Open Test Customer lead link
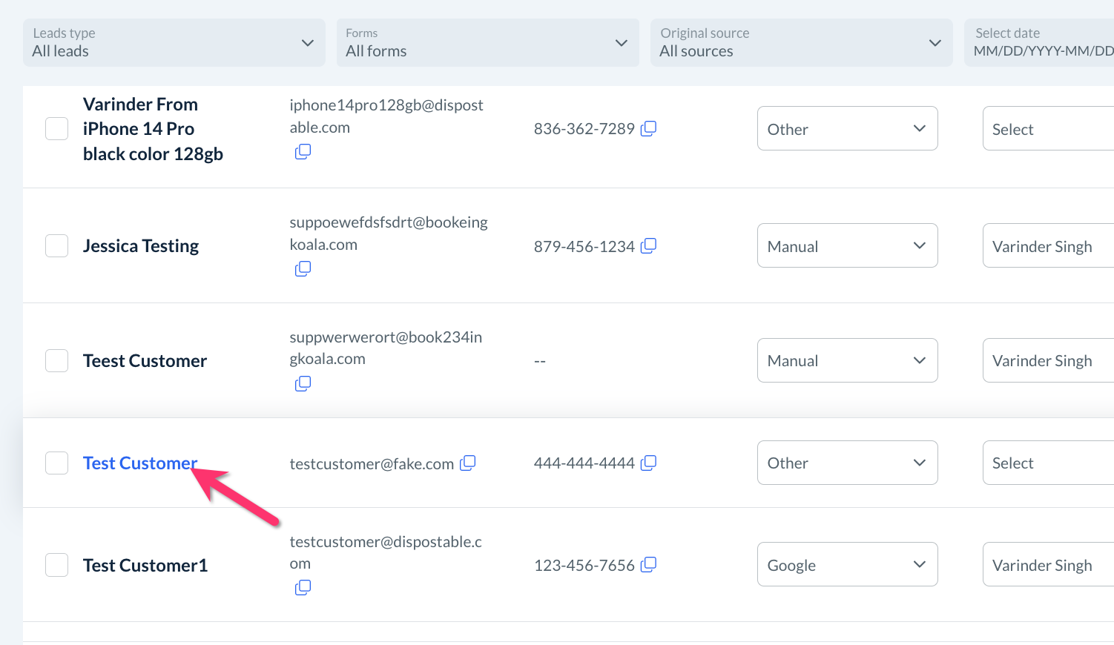The width and height of the screenshot is (1114, 645). pos(139,463)
